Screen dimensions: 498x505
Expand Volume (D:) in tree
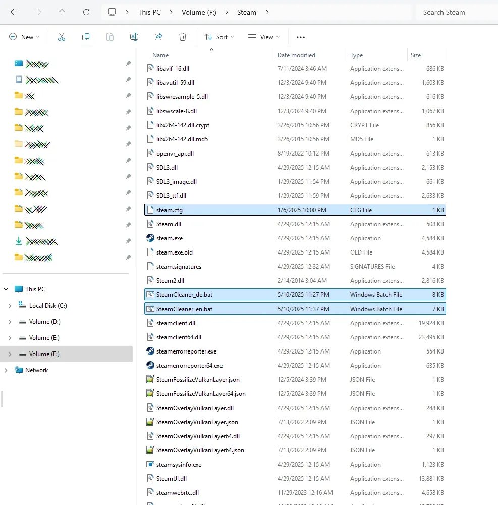(x=10, y=321)
